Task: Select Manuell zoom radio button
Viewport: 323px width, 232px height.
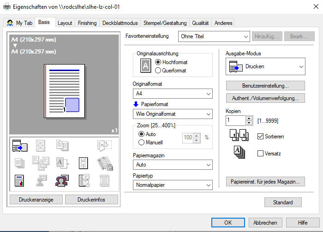Action: (142, 142)
